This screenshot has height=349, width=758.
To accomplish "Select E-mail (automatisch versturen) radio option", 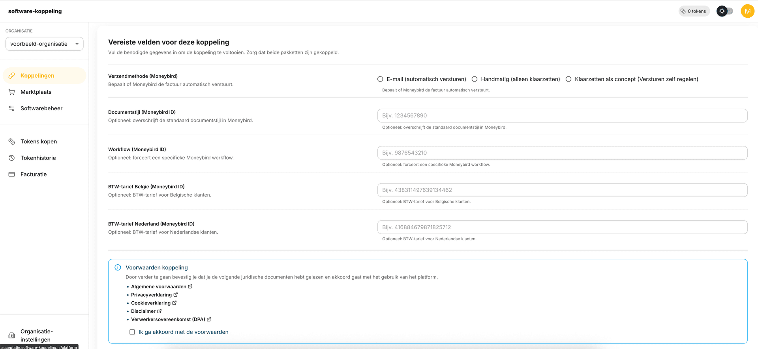I will (380, 79).
